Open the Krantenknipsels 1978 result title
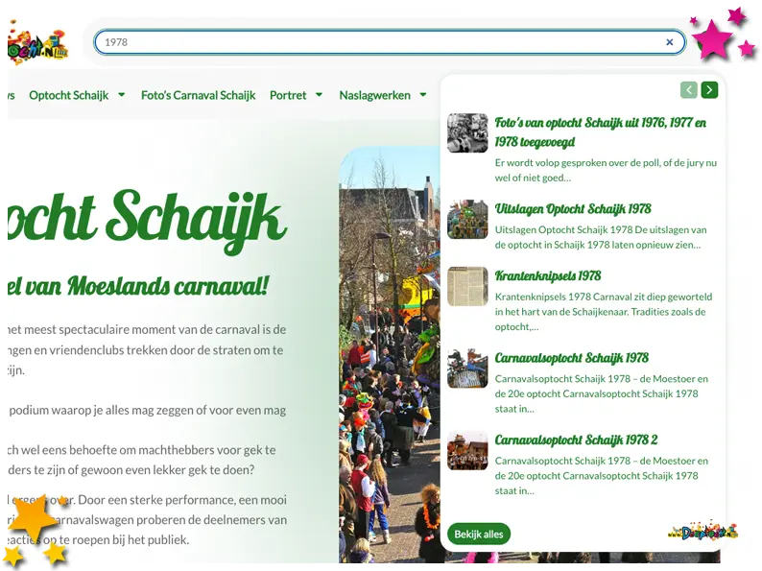This screenshot has width=762, height=571. point(548,275)
